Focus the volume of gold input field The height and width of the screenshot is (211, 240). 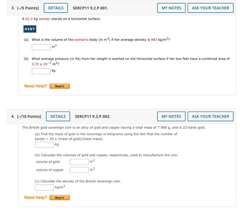tap(79, 162)
